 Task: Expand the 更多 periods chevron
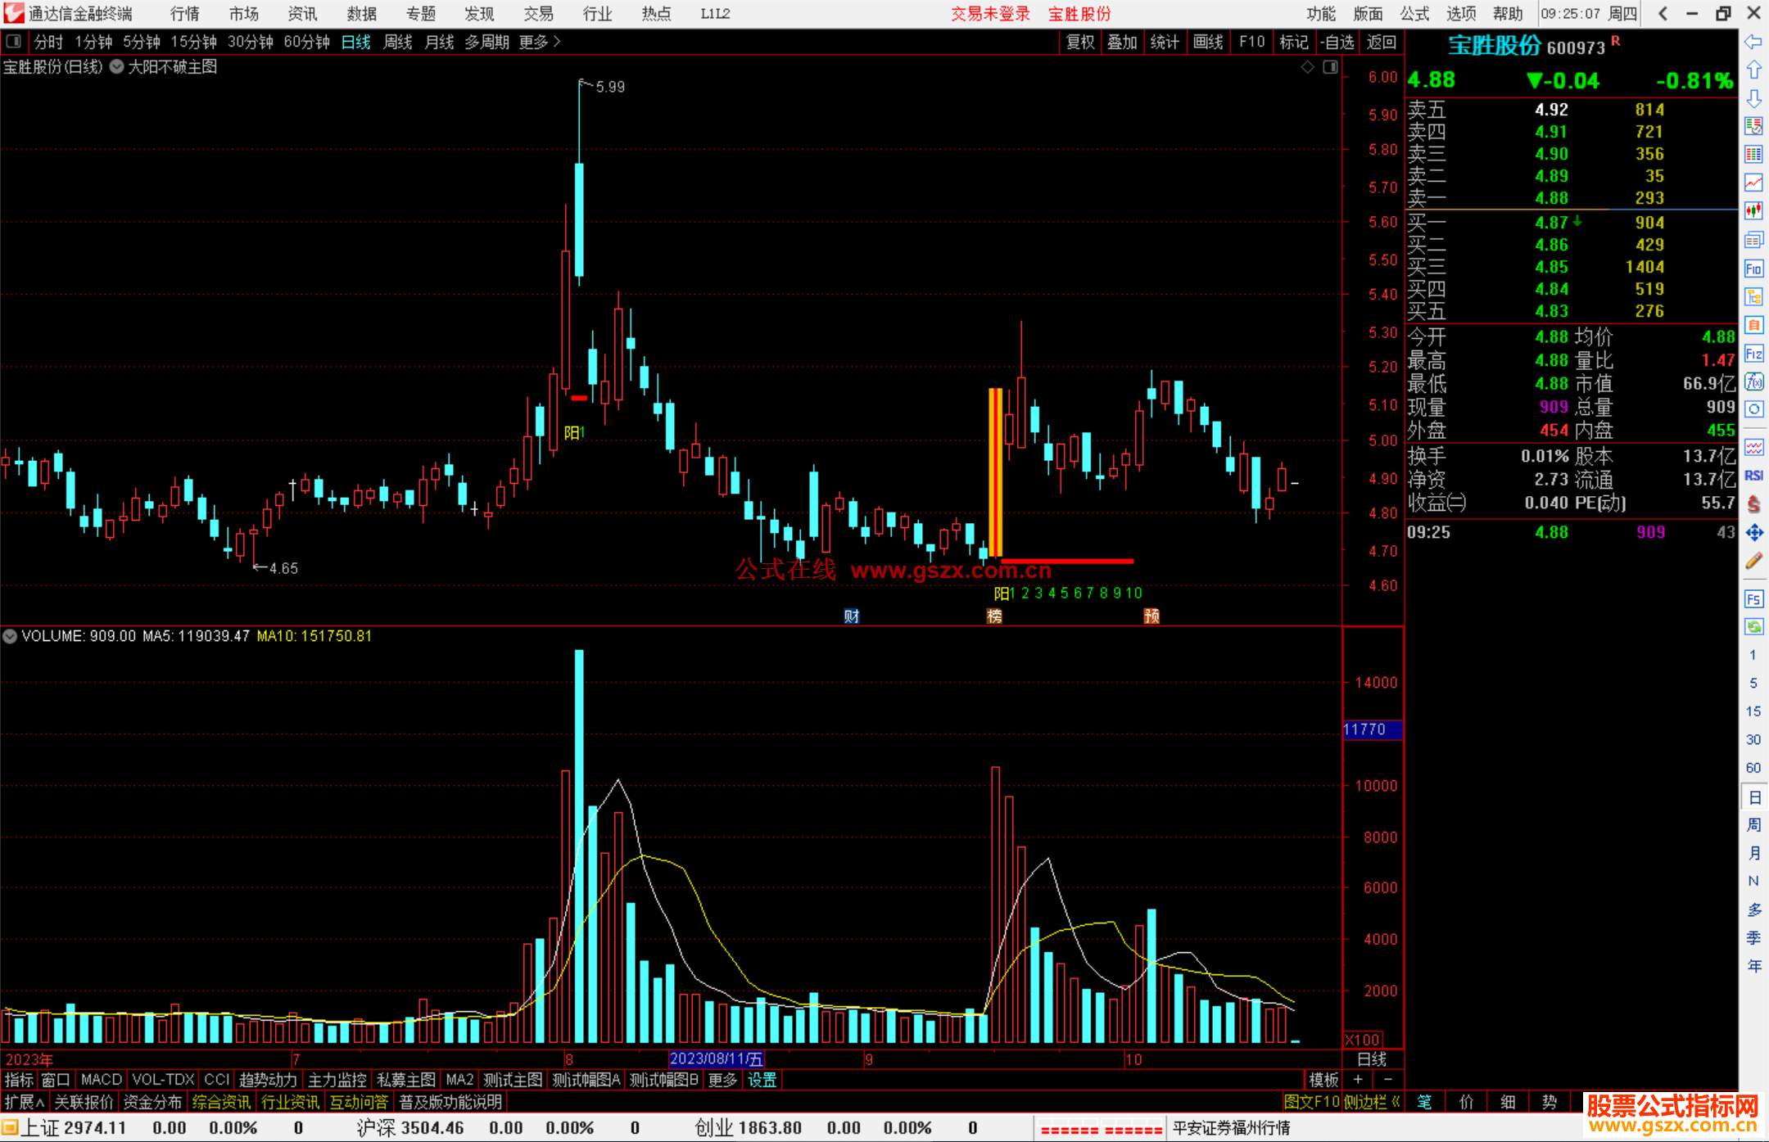point(557,41)
